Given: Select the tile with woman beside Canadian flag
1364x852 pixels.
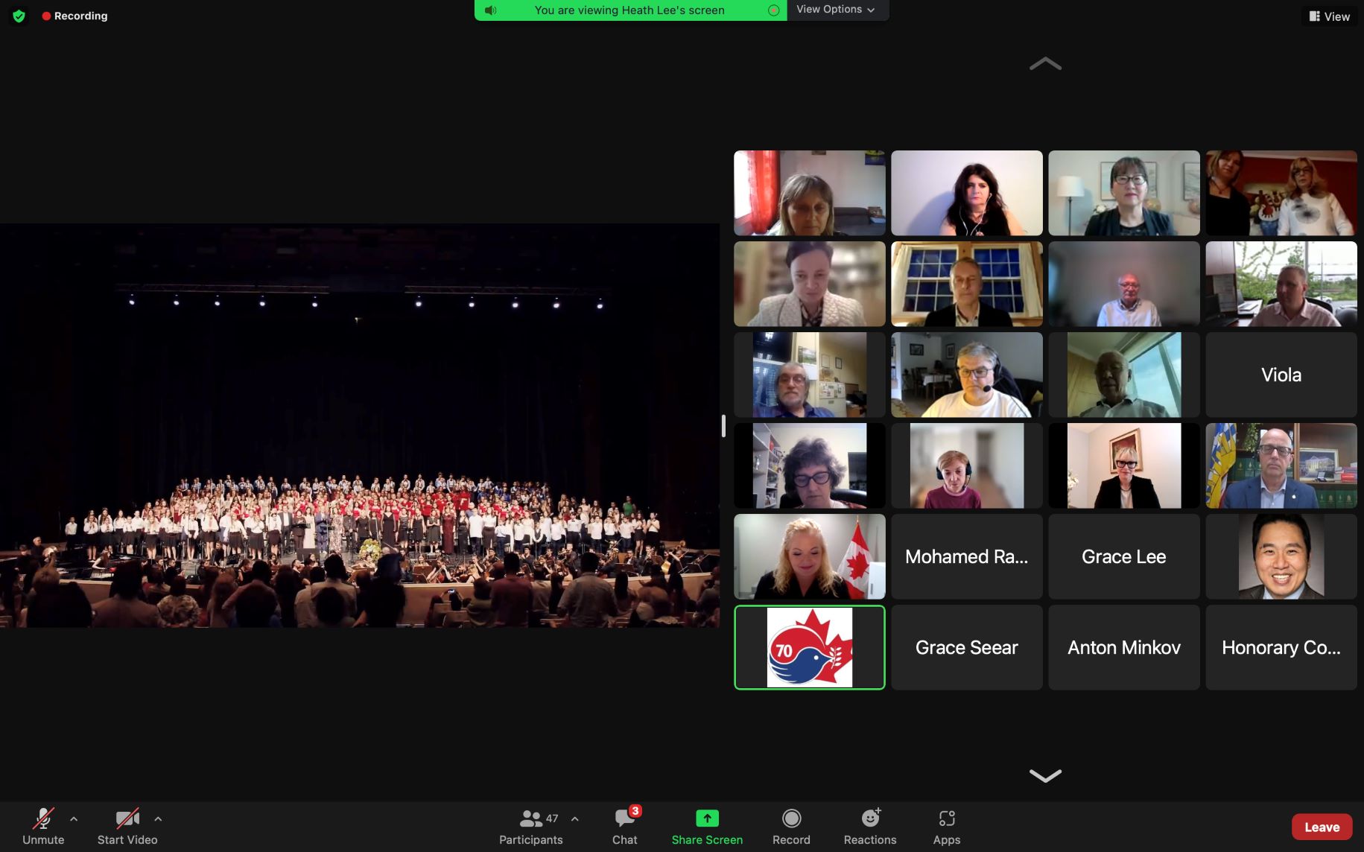Looking at the screenshot, I should [x=810, y=556].
